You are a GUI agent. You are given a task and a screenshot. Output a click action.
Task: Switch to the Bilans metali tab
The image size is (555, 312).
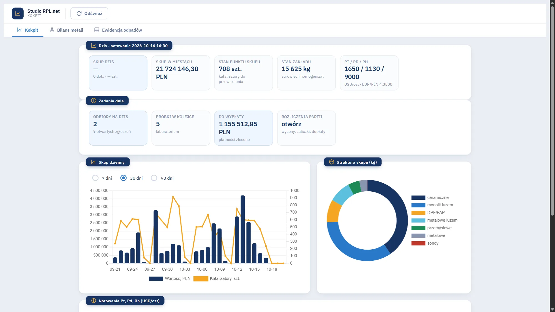(66, 30)
